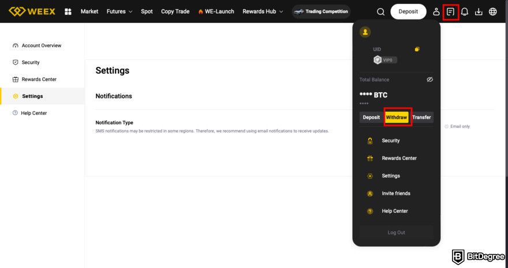Open the WE-Launch page

click(x=219, y=12)
